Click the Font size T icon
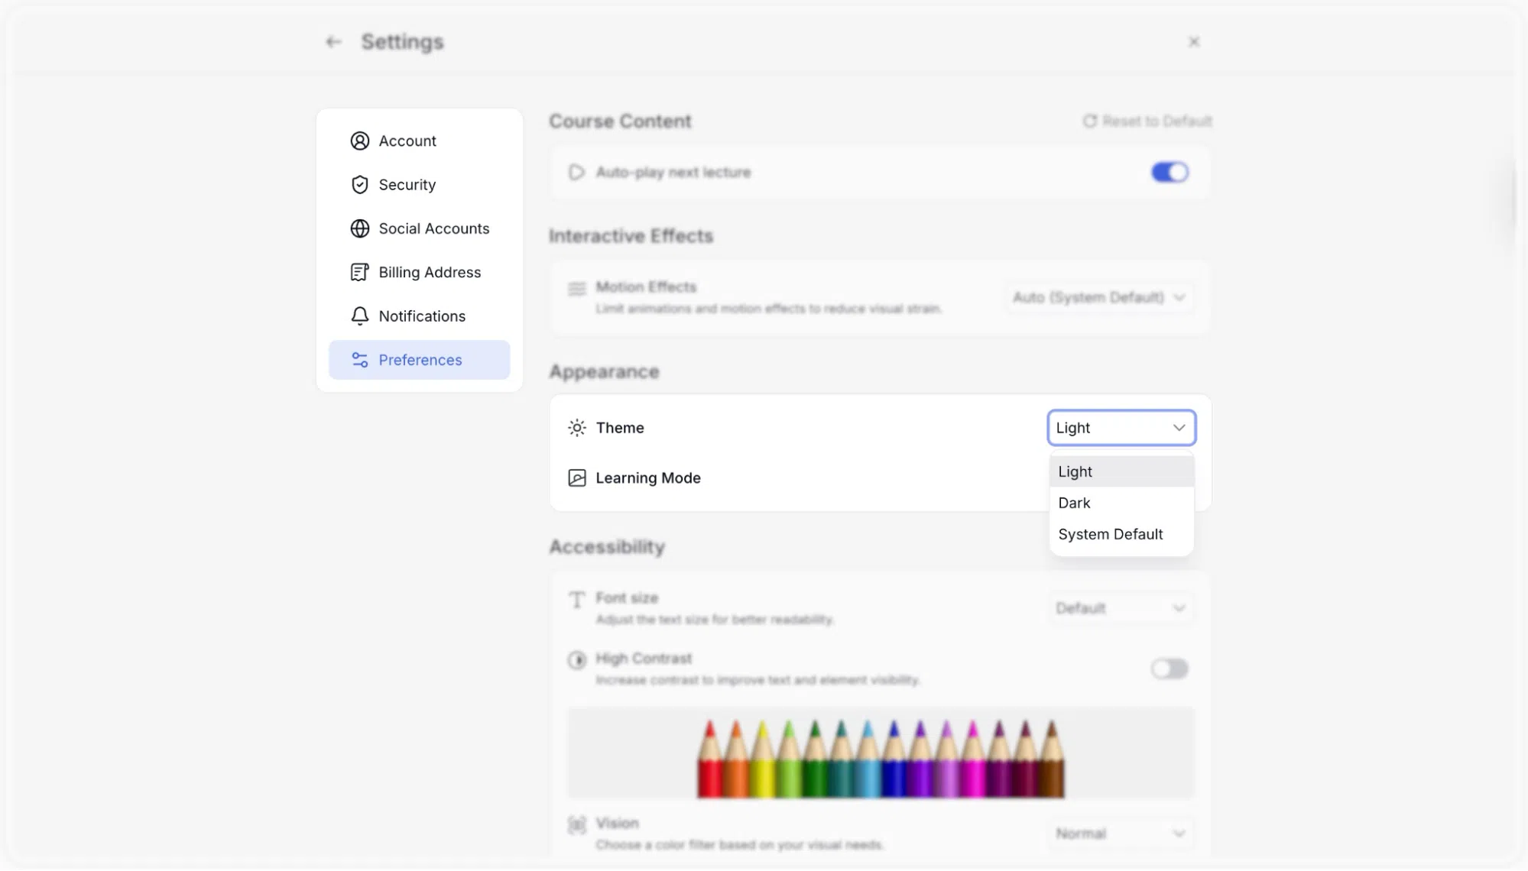The image size is (1528, 871). click(577, 600)
